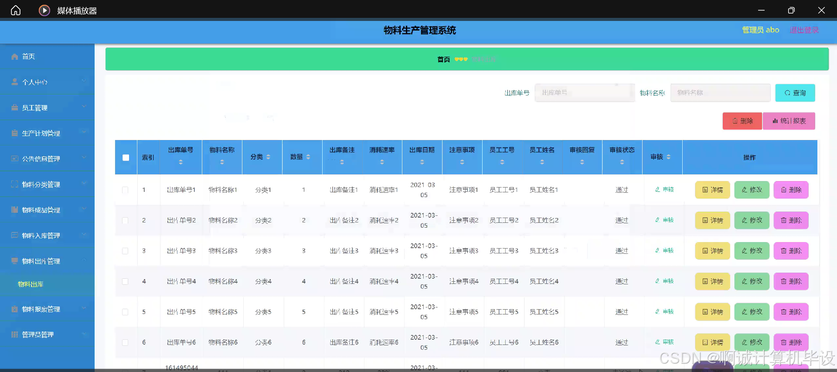Click 审核 action in row 6
The image size is (837, 372).
pos(664,342)
